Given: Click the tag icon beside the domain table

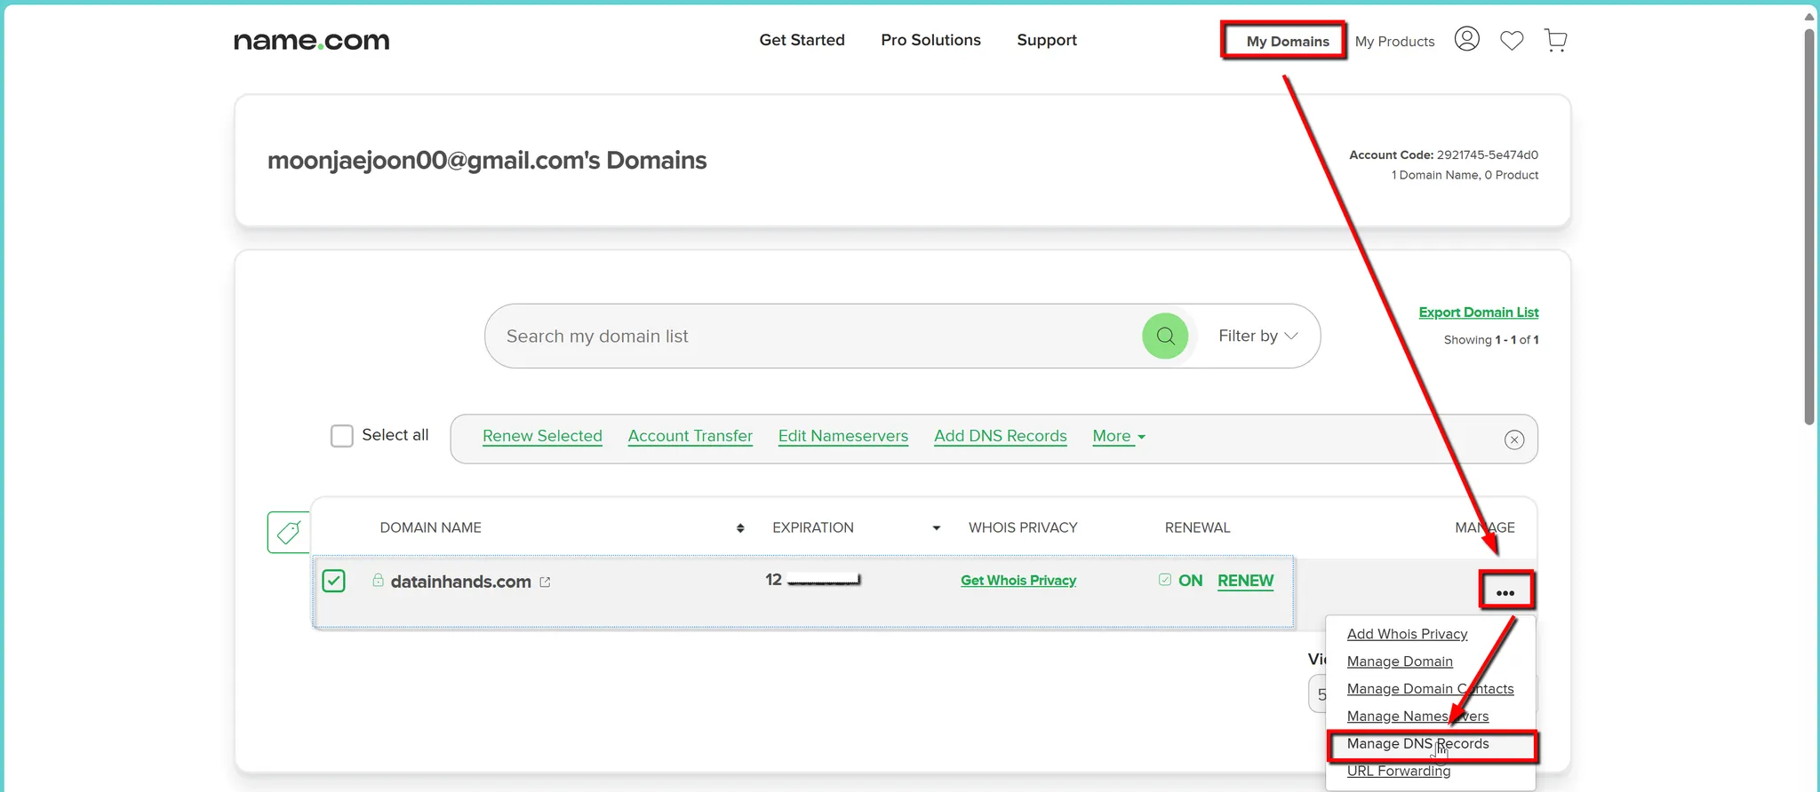Looking at the screenshot, I should [x=288, y=532].
